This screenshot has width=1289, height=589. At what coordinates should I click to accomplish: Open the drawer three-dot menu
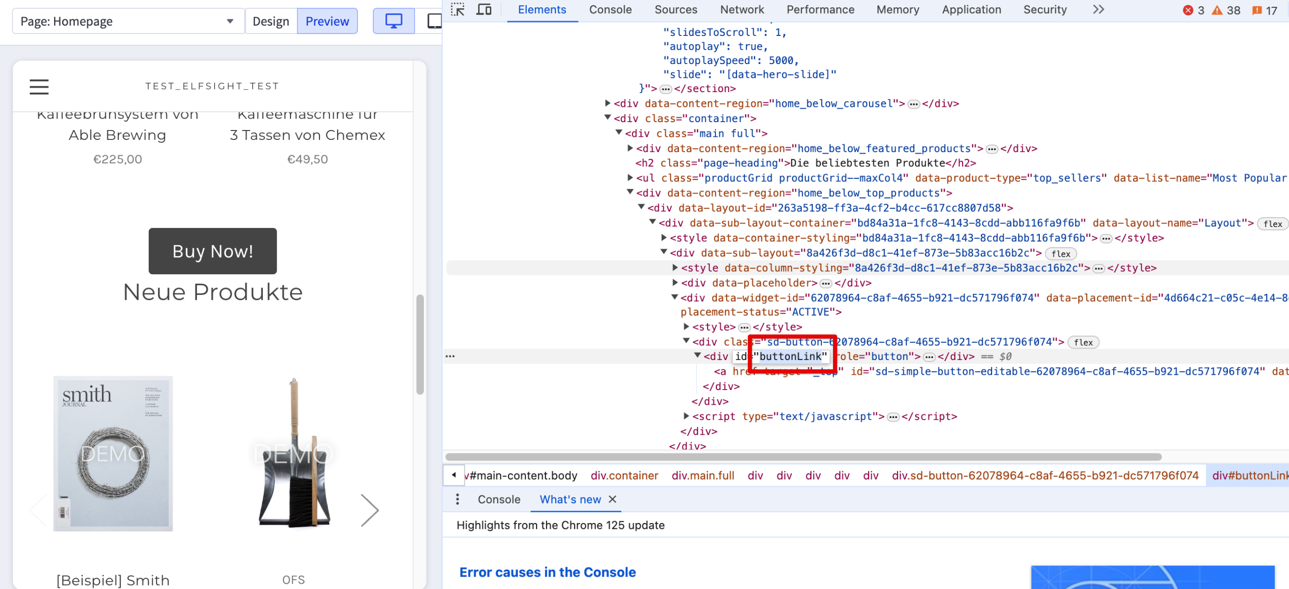tap(457, 499)
